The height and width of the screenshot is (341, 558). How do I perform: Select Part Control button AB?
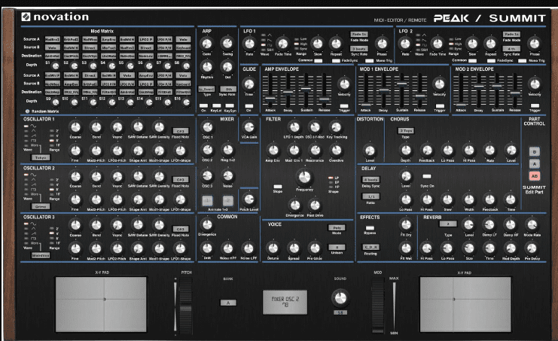(x=534, y=176)
